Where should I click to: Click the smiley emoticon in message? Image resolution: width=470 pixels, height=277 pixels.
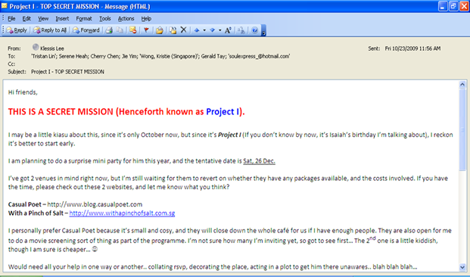pyautogui.click(x=95, y=249)
